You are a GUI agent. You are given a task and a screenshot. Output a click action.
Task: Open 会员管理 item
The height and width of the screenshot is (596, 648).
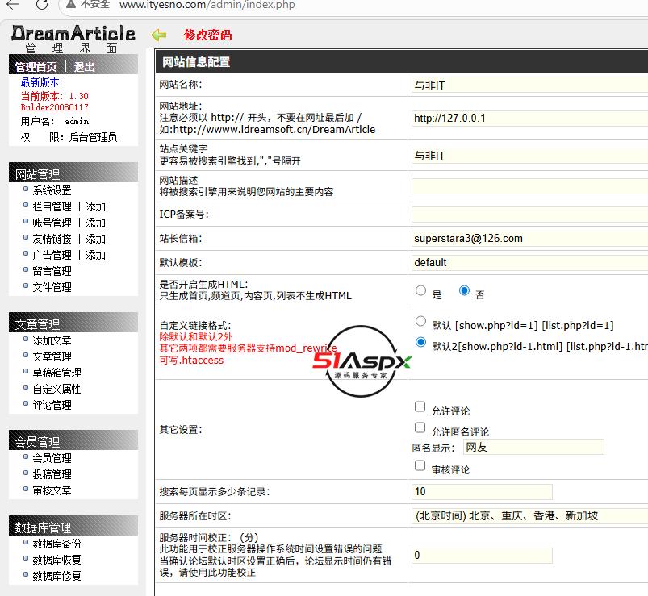(x=52, y=458)
